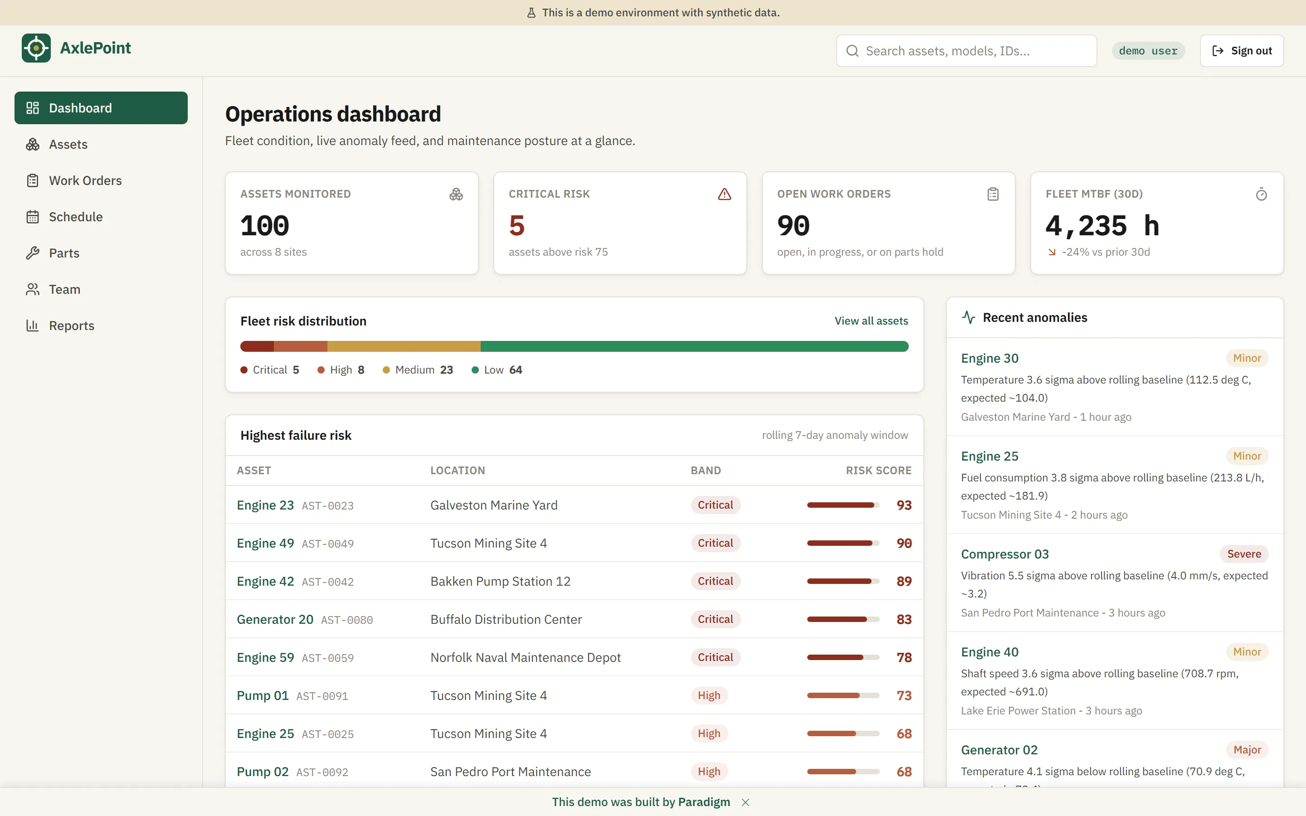Click the risk score 78 for Engine 59

tap(904, 657)
